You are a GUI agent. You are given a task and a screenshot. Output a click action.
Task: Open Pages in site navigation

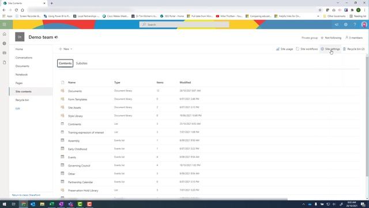19,83
